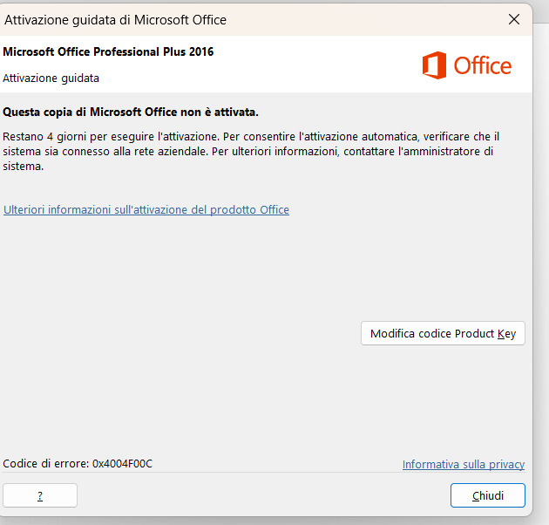
Task: Click "l'attivazione automatica" in the paragraph
Action: click(x=359, y=136)
